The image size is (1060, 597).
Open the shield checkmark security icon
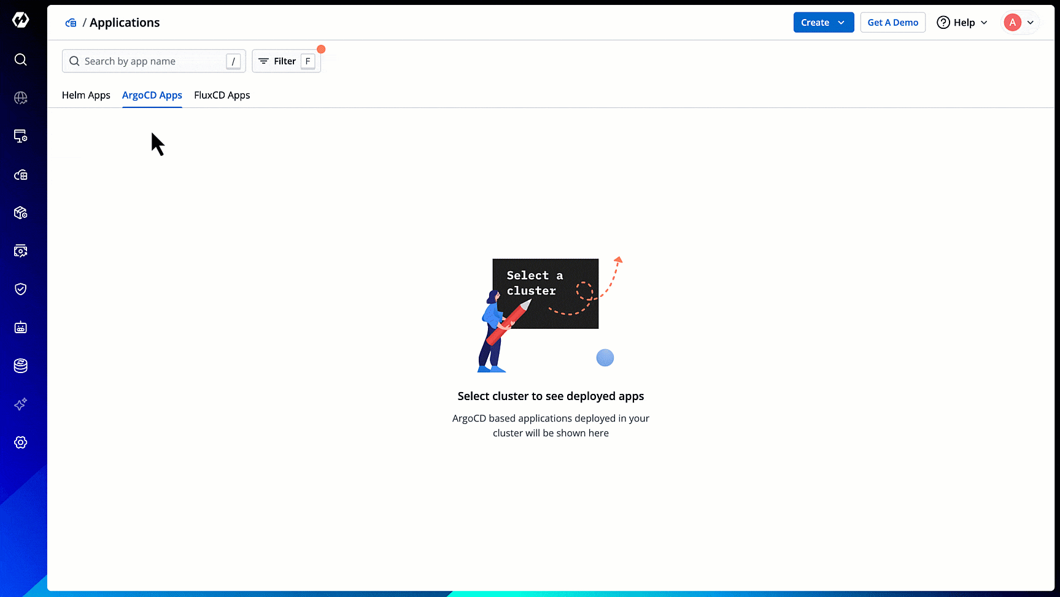pos(20,289)
